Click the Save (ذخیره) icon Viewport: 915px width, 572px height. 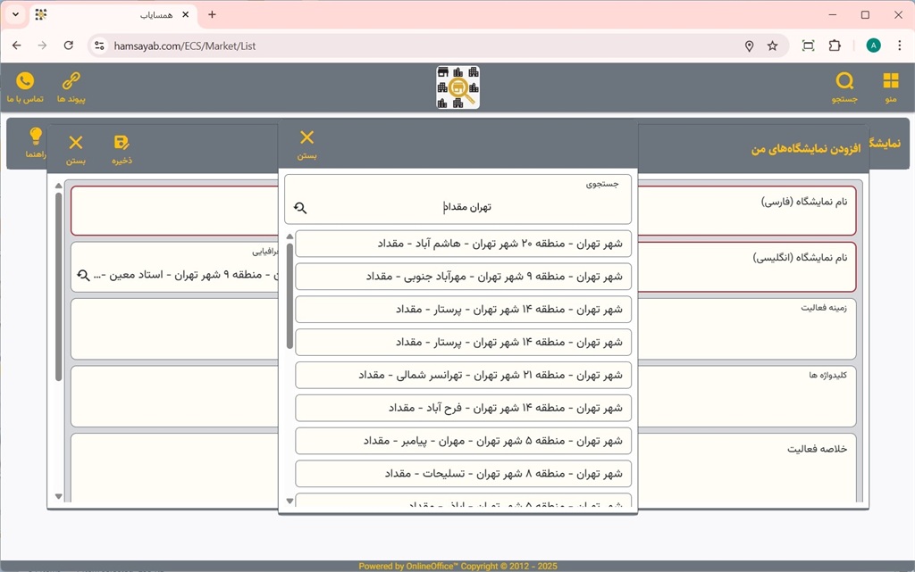click(122, 143)
